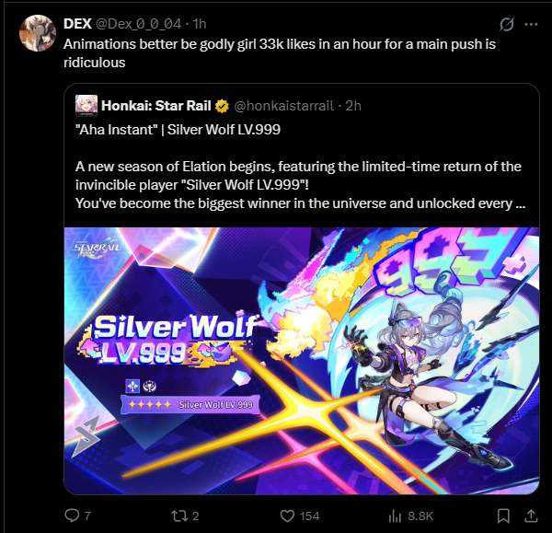Expand the truncated quoted post text
552x533 pixels.
point(520,203)
